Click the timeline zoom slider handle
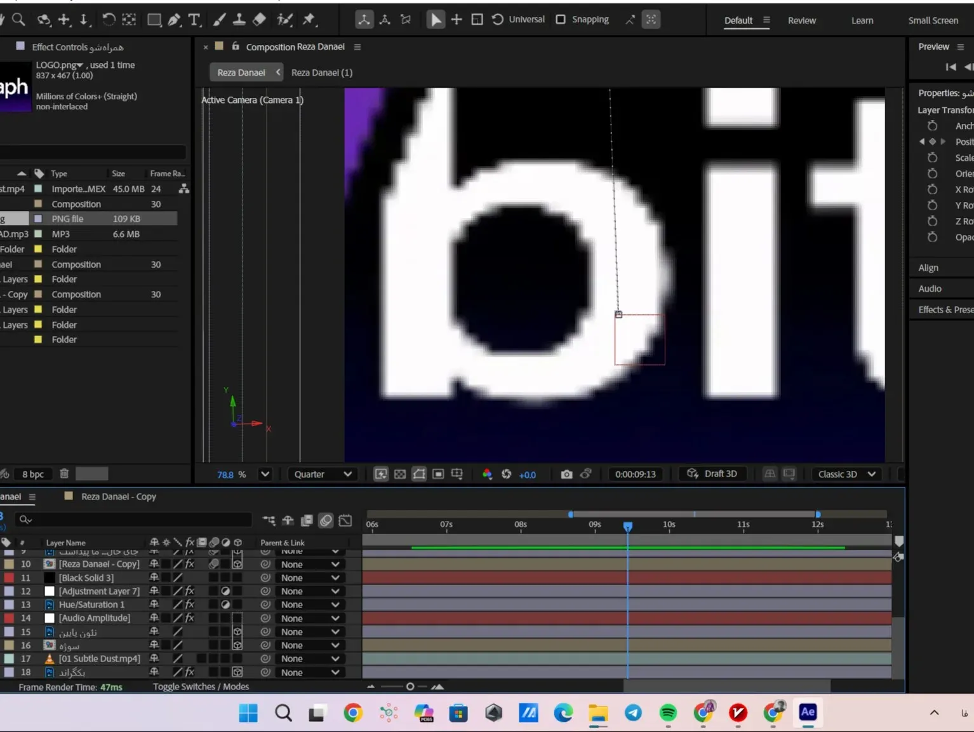This screenshot has height=732, width=974. click(x=410, y=686)
